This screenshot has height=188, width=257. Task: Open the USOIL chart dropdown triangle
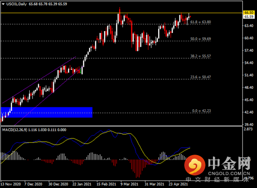(3, 4)
